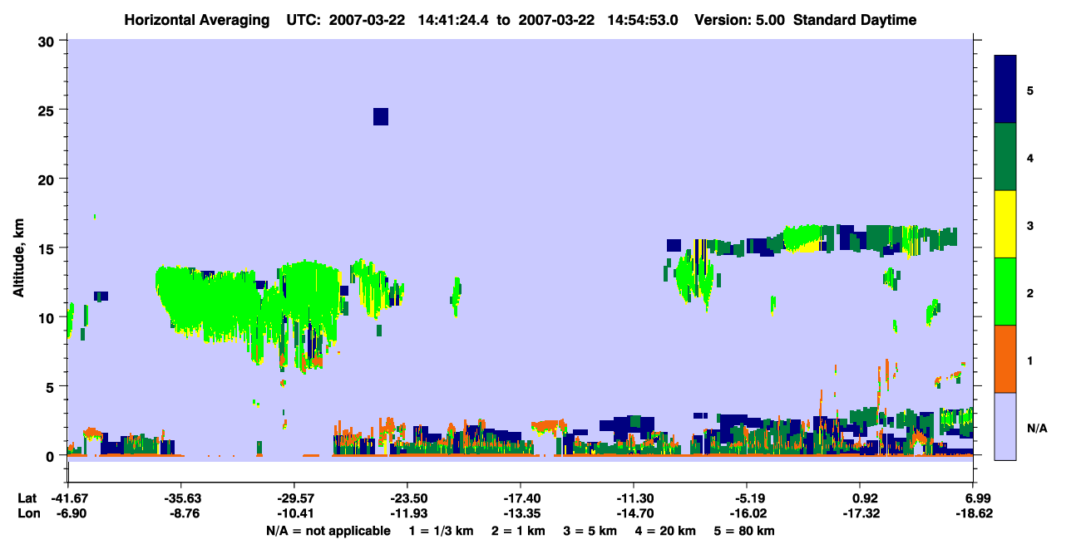Click latitude value '6.99'
This screenshot has height=554, width=1081.
pyautogui.click(x=979, y=498)
